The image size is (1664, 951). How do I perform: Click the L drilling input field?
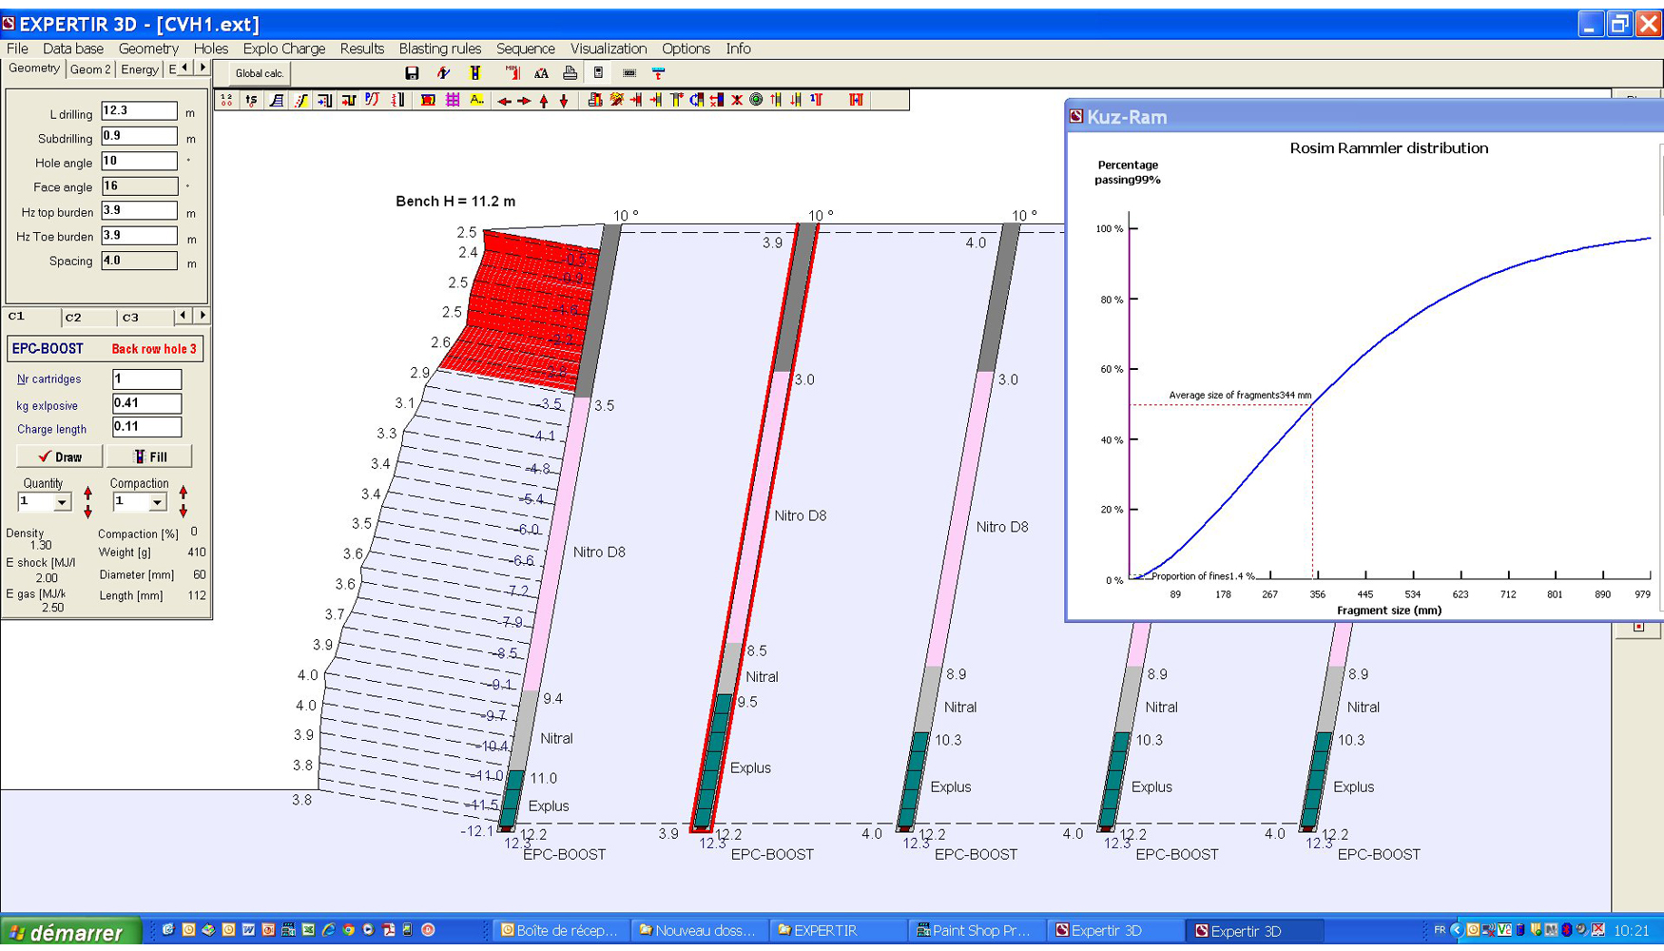[139, 111]
